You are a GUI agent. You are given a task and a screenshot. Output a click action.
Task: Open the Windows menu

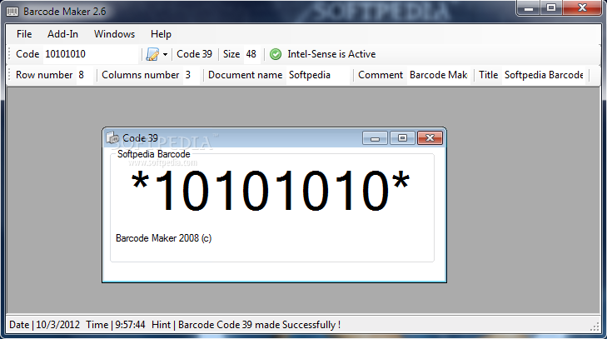point(114,34)
